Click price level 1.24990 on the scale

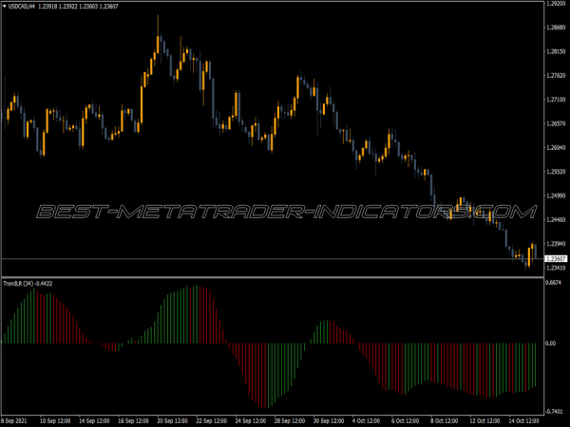[x=556, y=195]
